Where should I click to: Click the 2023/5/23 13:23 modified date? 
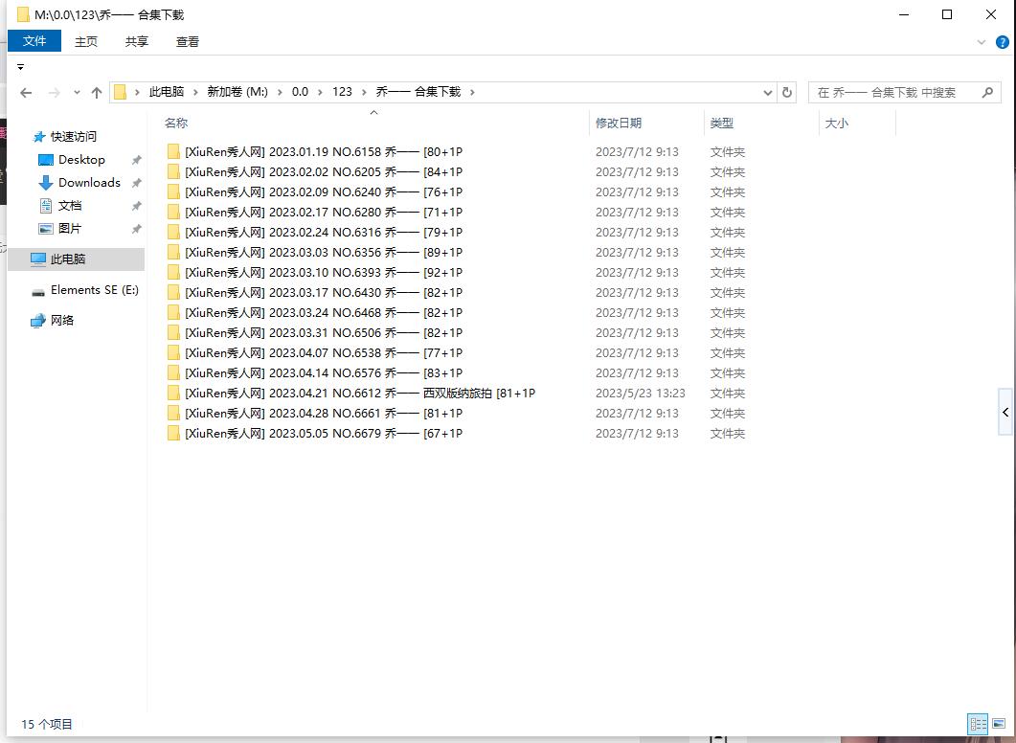point(641,394)
